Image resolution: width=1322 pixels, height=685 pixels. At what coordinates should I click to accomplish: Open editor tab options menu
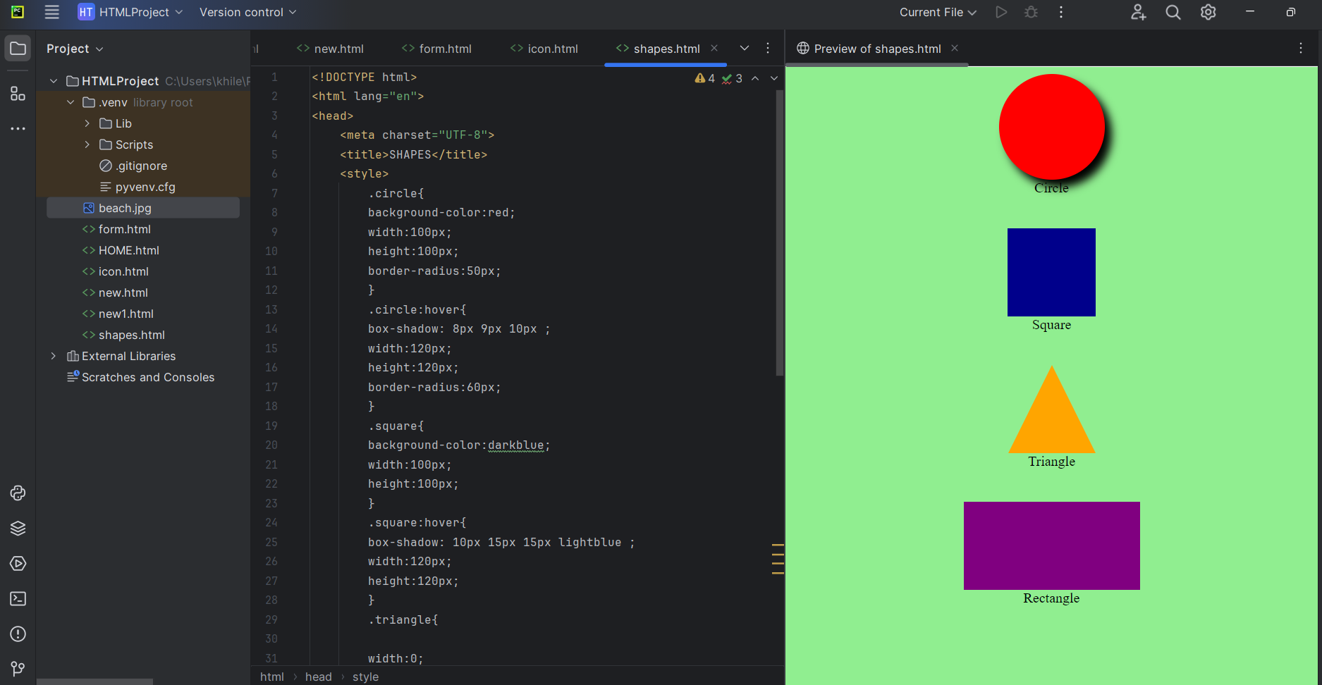point(768,48)
